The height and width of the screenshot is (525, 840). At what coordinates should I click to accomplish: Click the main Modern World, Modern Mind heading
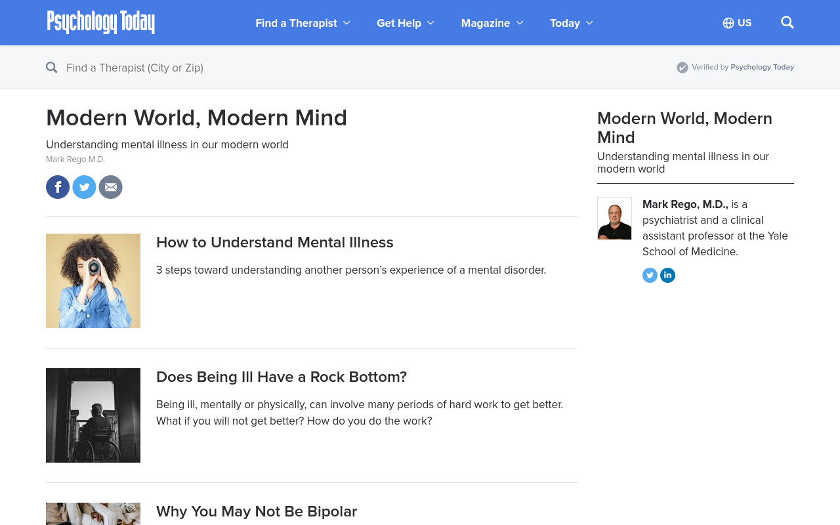(x=196, y=117)
